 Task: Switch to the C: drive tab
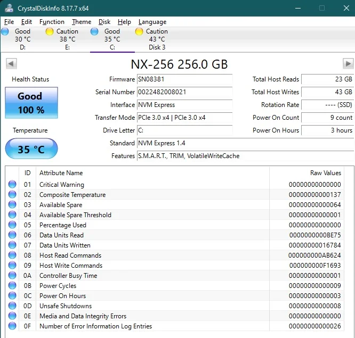(111, 39)
